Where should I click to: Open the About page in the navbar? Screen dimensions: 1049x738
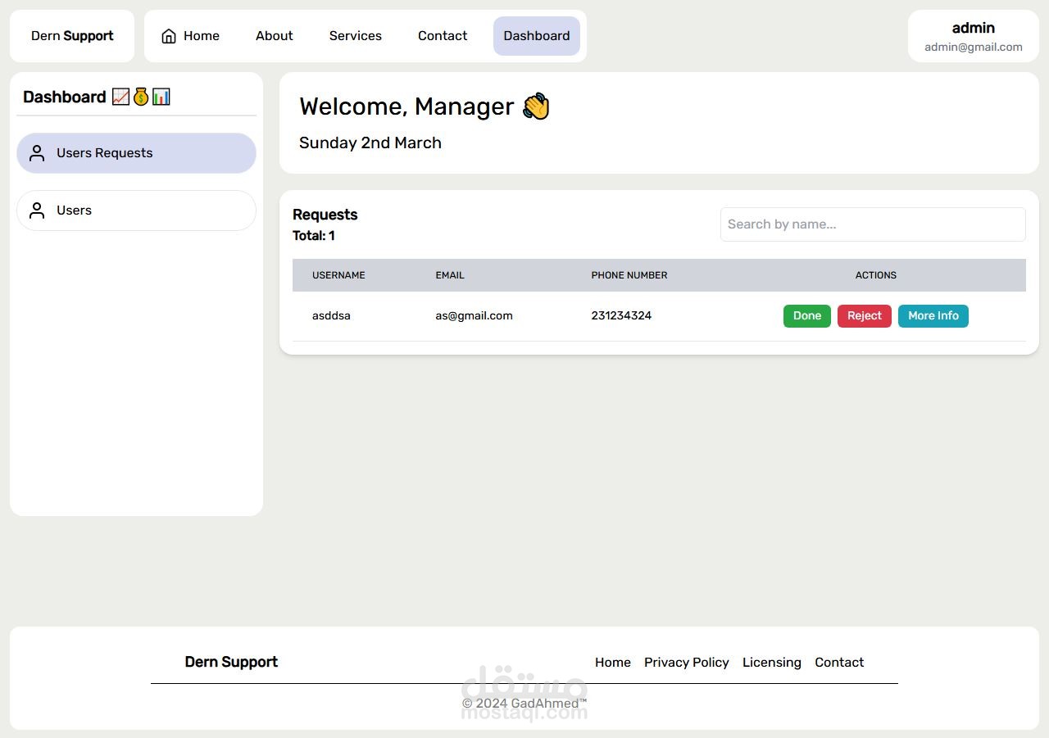[275, 36]
